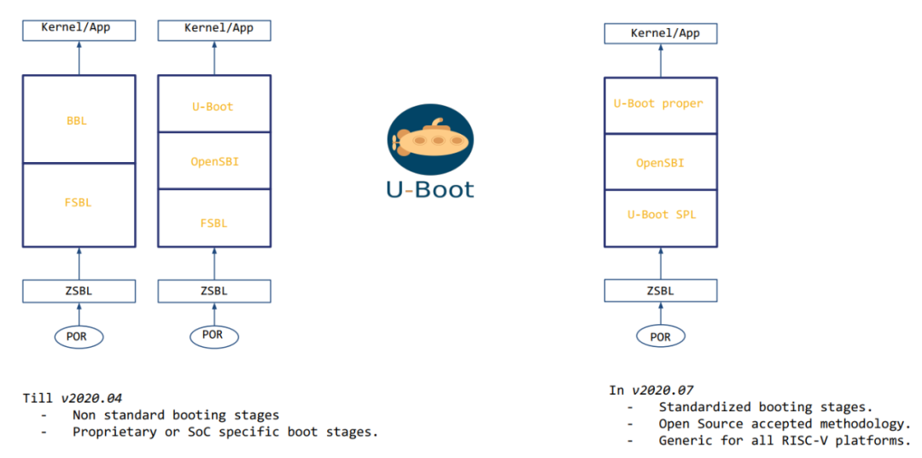Select the FSBL block below BBL
Viewport: 922px width, 458px height.
[x=78, y=203]
